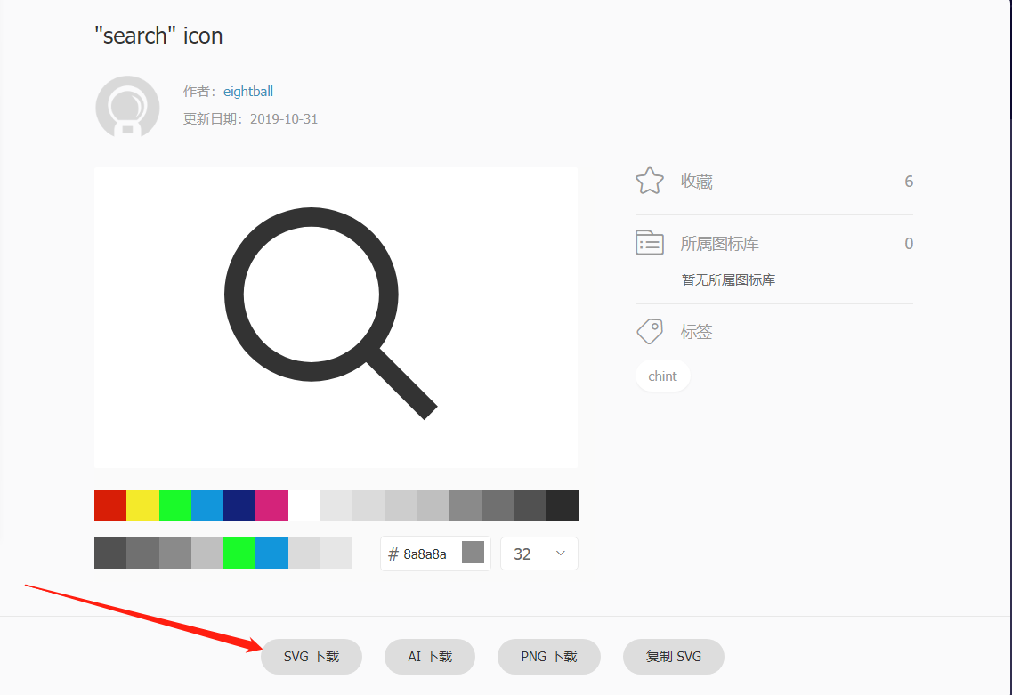Select the red color swatch
Image resolution: width=1012 pixels, height=695 pixels.
109,505
